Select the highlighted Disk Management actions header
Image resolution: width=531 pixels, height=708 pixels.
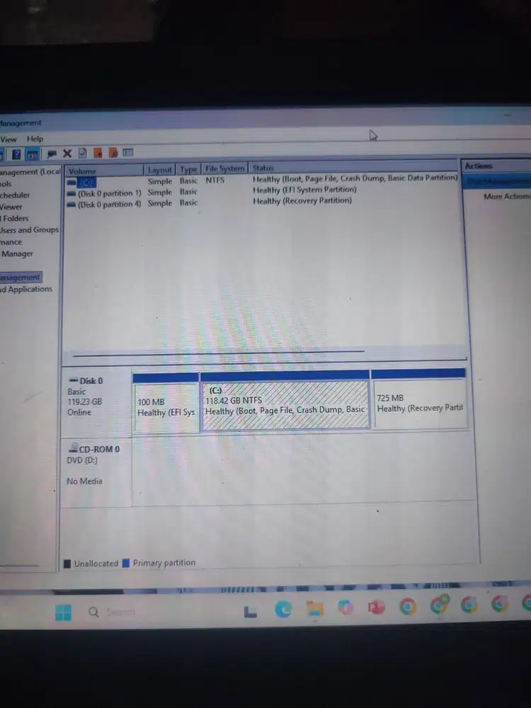498,181
